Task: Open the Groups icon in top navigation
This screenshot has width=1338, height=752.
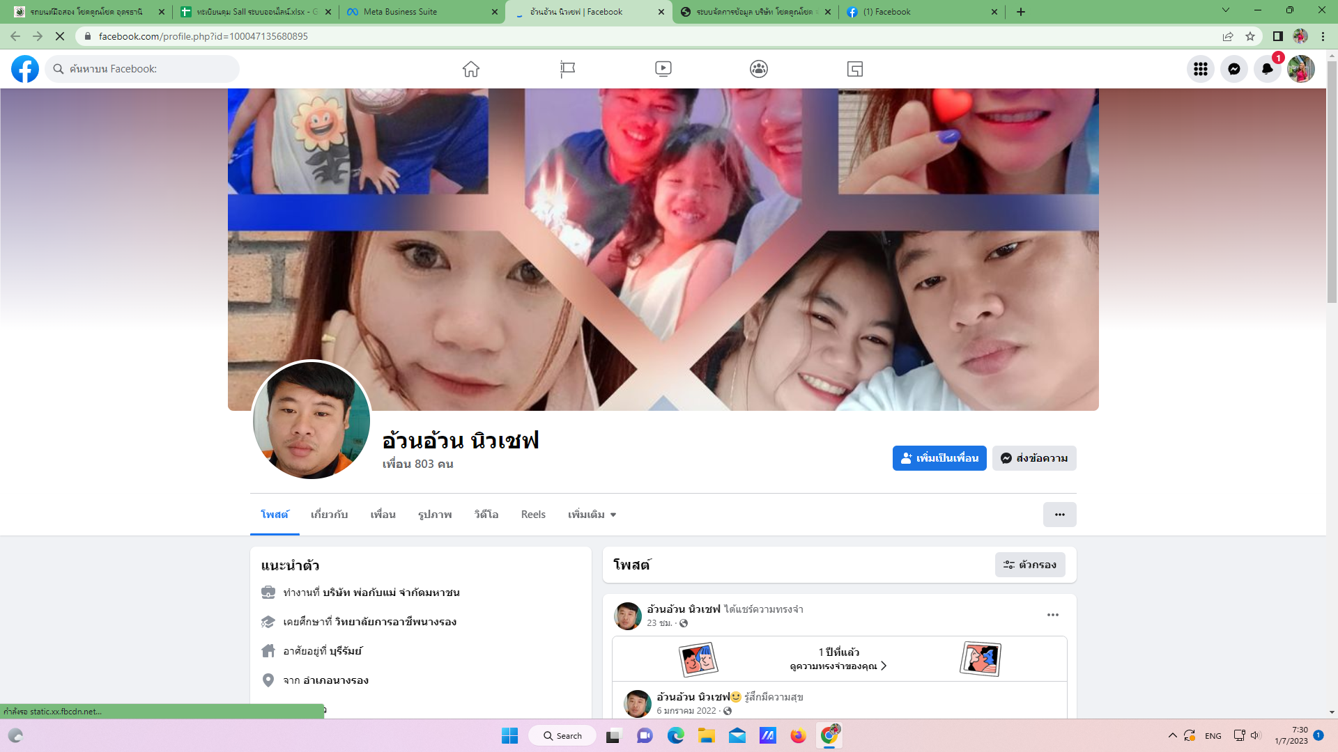Action: click(759, 69)
